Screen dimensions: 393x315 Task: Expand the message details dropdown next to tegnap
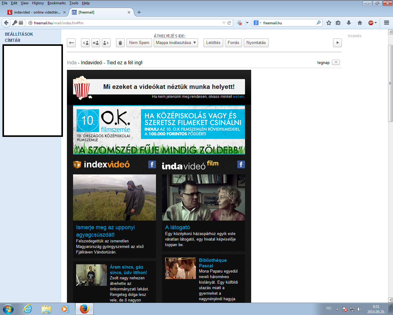336,62
